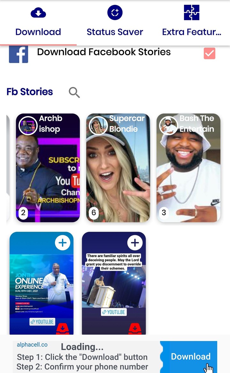Open Bash The Entertainer's story card

[188, 168]
